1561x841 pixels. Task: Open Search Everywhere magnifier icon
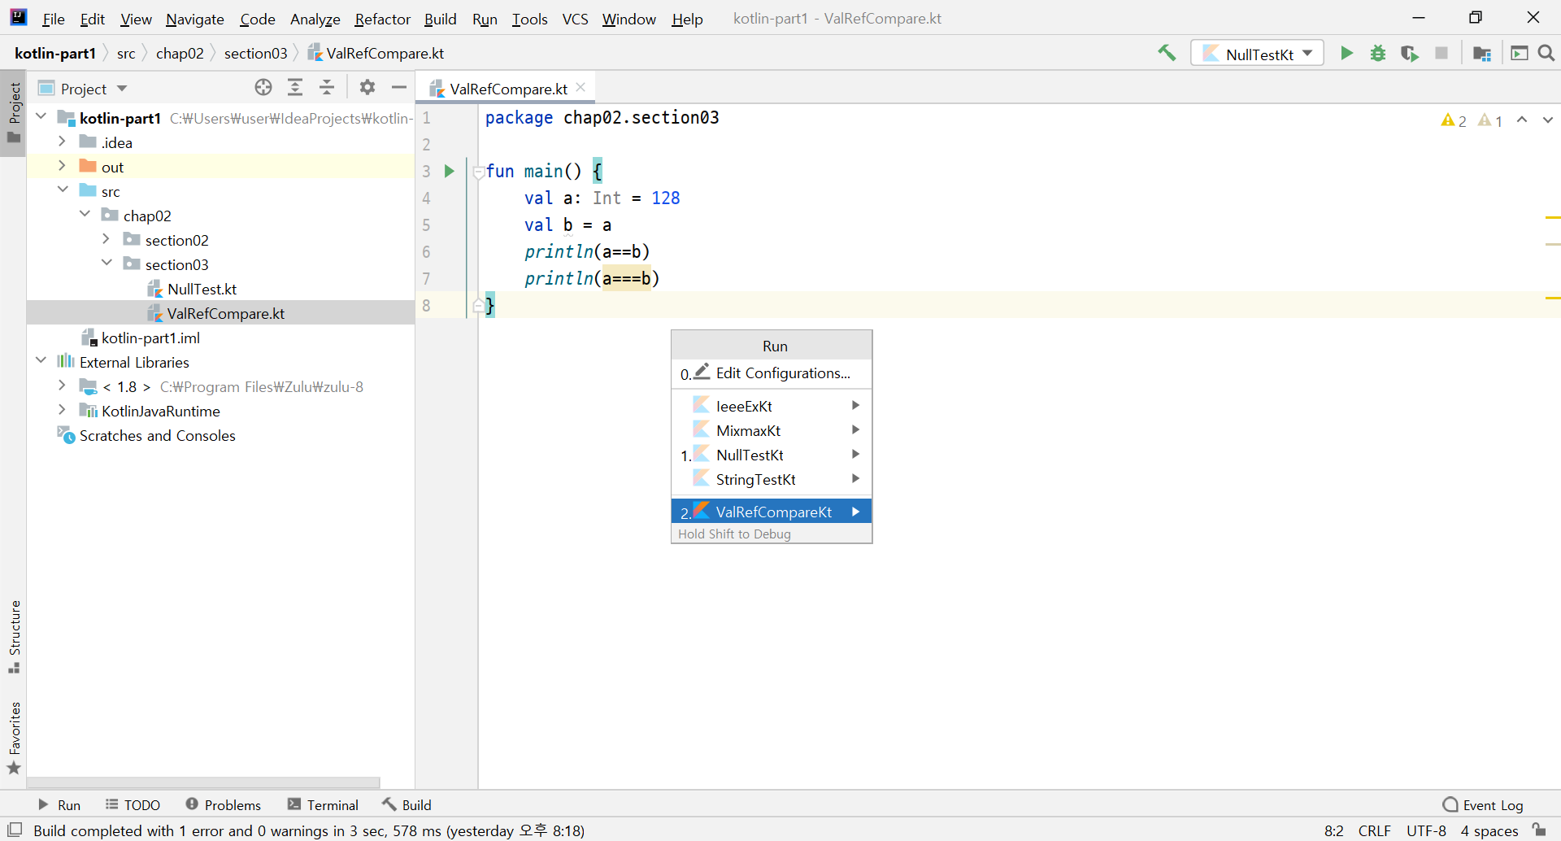[x=1546, y=53]
